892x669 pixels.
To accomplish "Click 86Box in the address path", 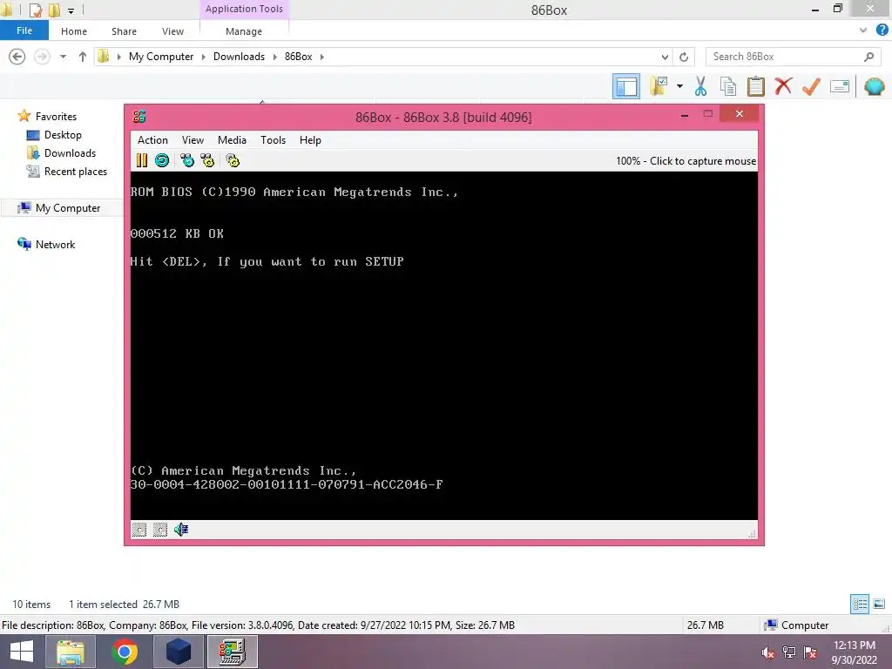I will click(x=299, y=57).
